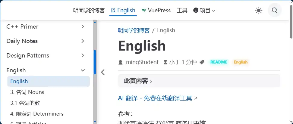The width and height of the screenshot is (293, 124).
Task: Open the 工具 navbar item
Action: pyautogui.click(x=182, y=11)
